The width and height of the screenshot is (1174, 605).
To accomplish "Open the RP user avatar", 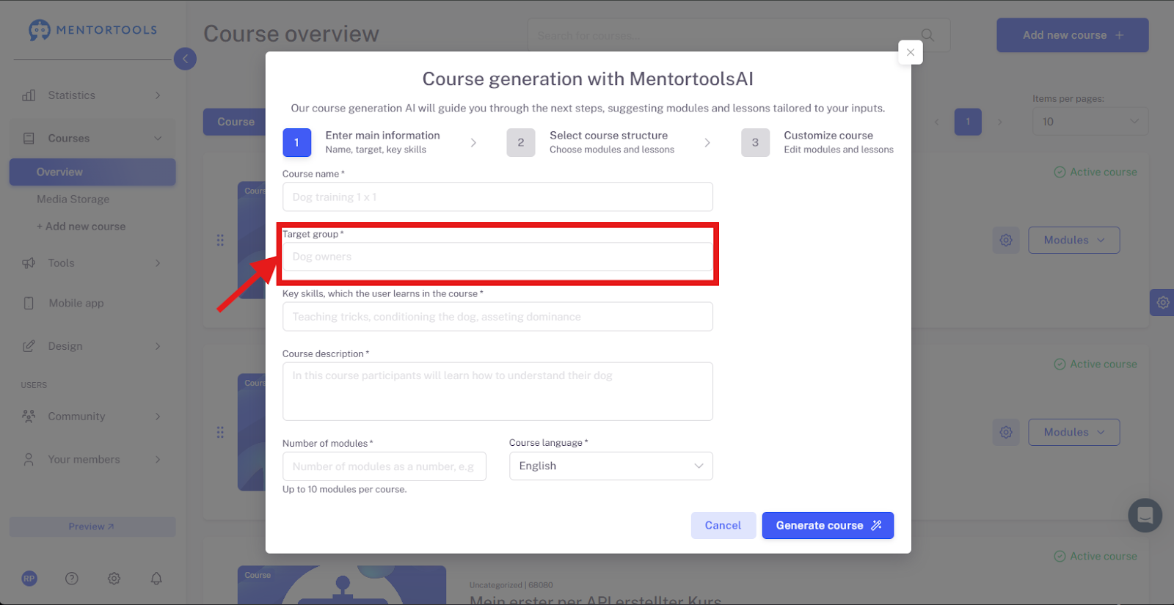I will (29, 579).
